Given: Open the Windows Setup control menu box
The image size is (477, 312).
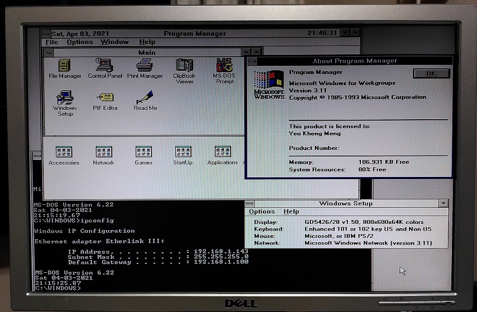Looking at the screenshot, I should click(x=250, y=203).
